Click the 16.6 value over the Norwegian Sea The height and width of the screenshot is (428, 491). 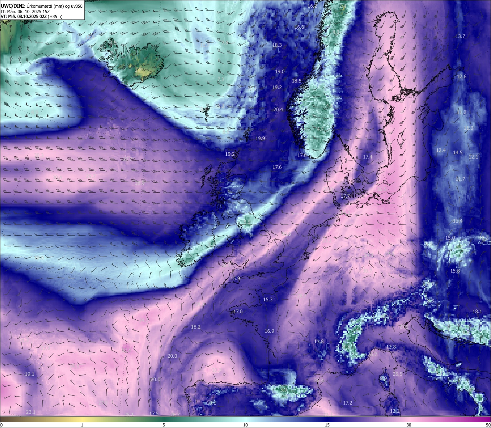pyautogui.click(x=300, y=27)
